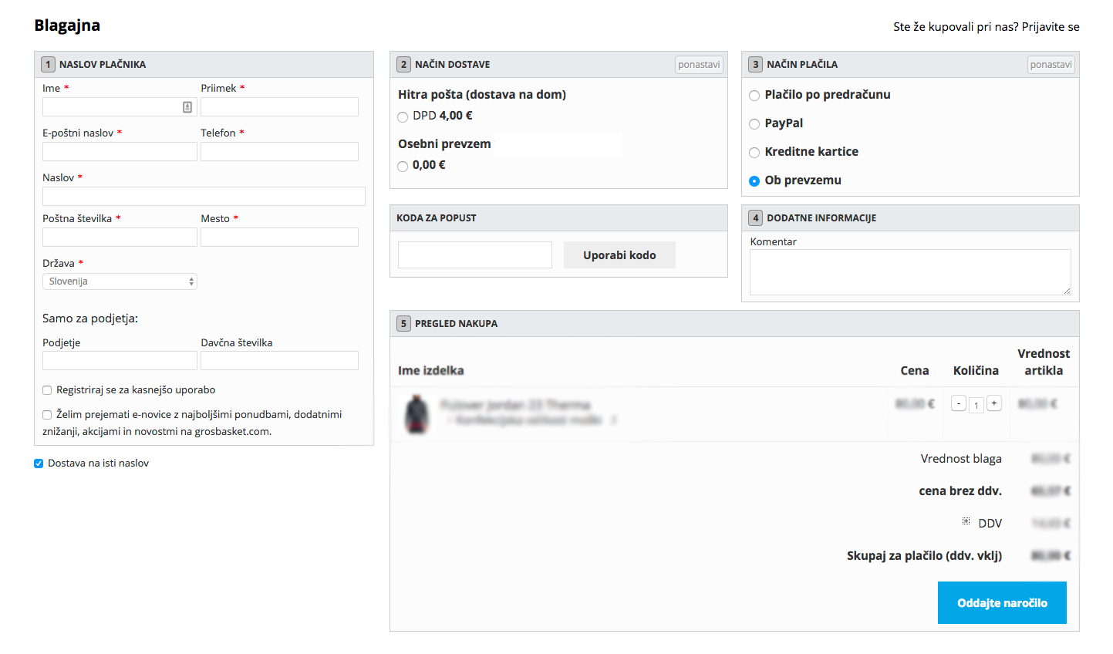Viewport: 1113px width, 654px height.
Task: Click ponastavi in Način dostave header
Action: [x=699, y=65]
